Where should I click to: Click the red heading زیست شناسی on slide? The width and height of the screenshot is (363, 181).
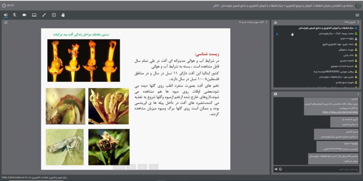coord(207,54)
